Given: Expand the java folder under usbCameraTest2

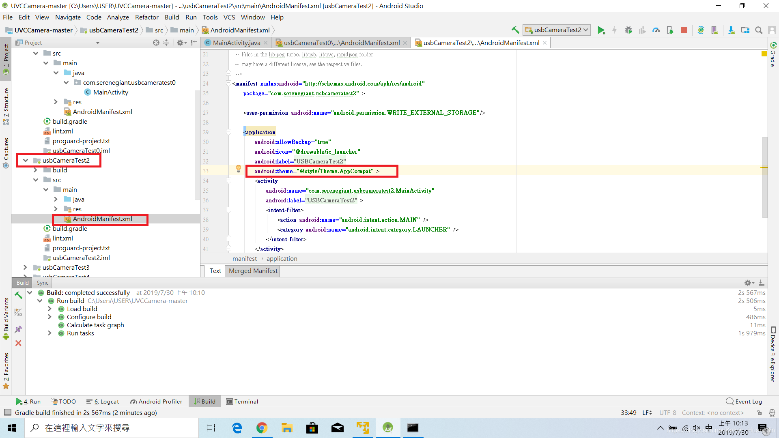Looking at the screenshot, I should 56,200.
